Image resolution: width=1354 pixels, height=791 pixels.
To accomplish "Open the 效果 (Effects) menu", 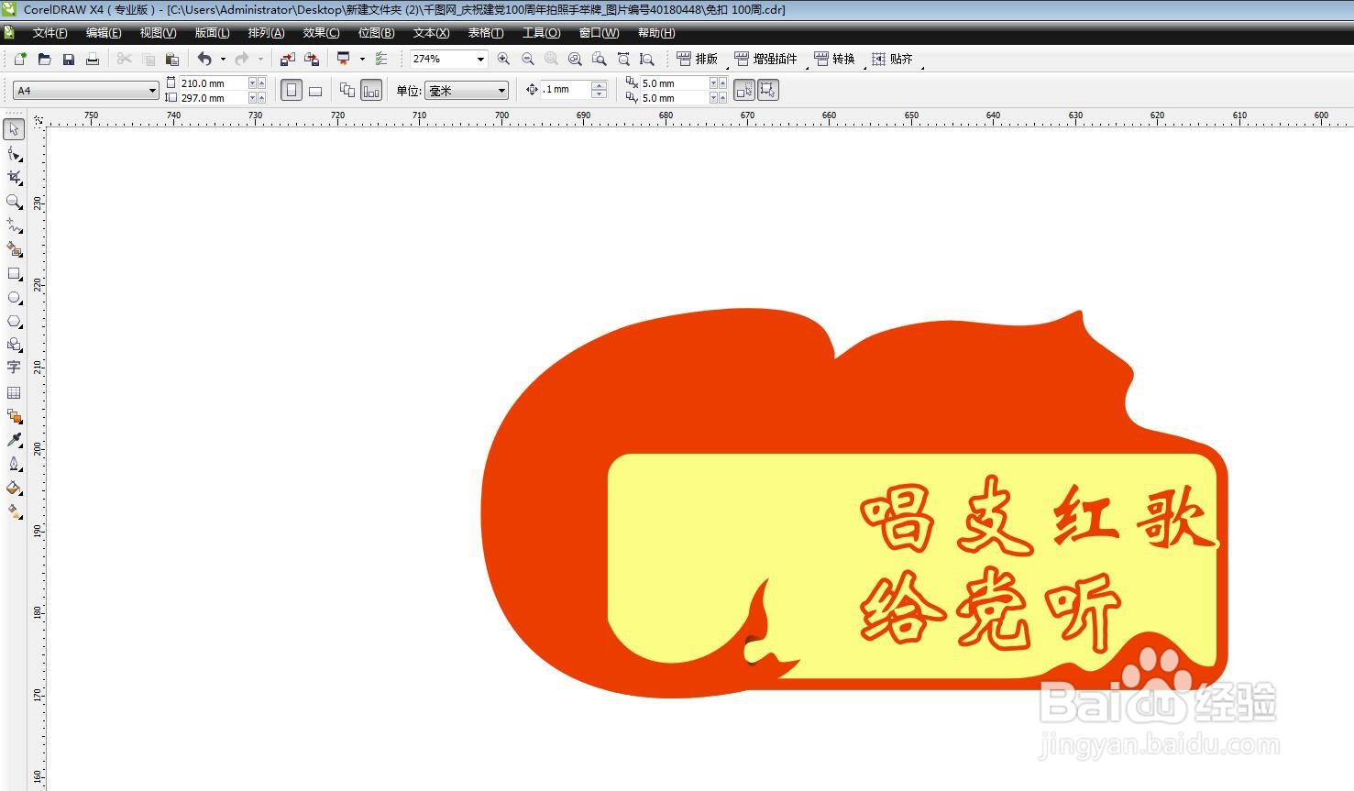I will click(321, 33).
